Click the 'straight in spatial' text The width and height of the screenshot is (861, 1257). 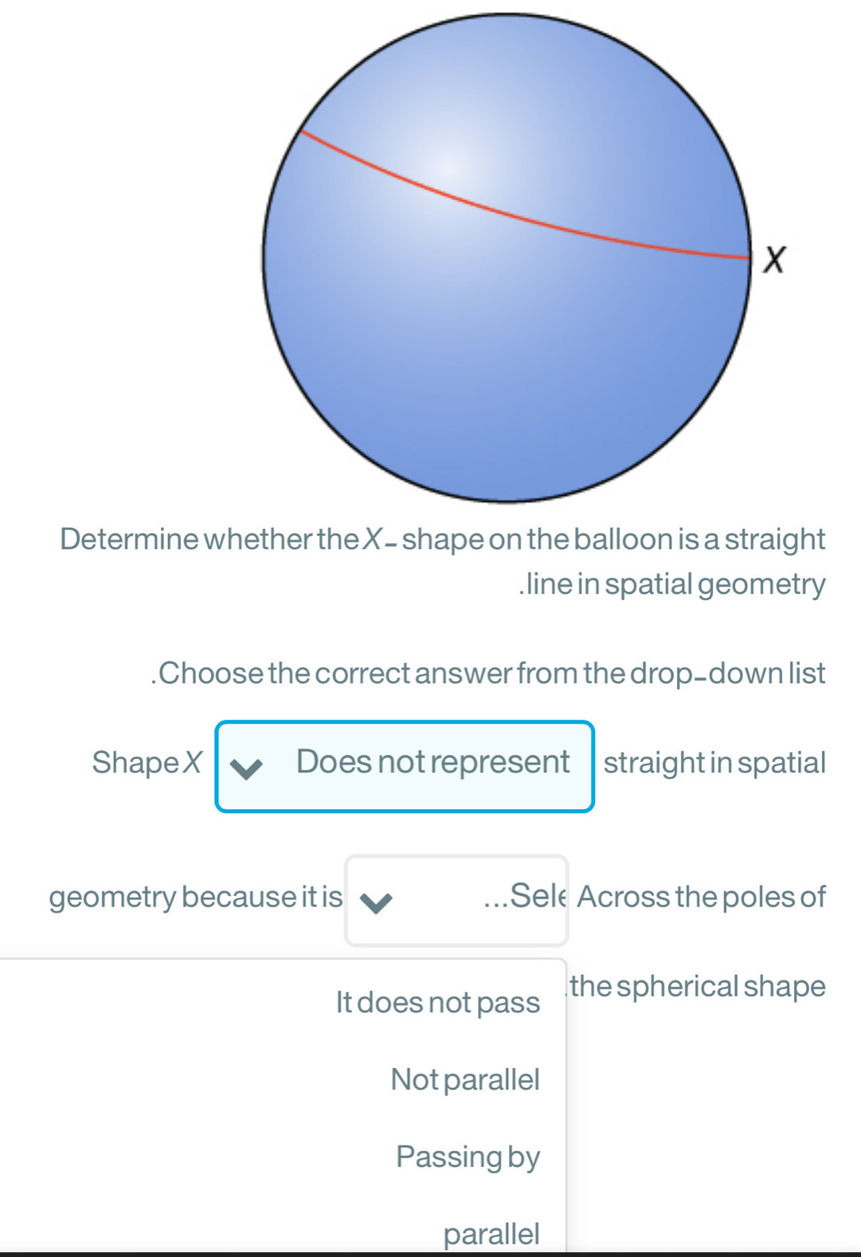(714, 763)
